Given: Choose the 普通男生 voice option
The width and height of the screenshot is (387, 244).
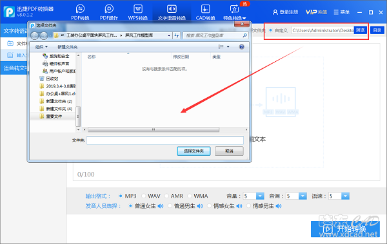Looking at the screenshot, I should tap(170, 206).
